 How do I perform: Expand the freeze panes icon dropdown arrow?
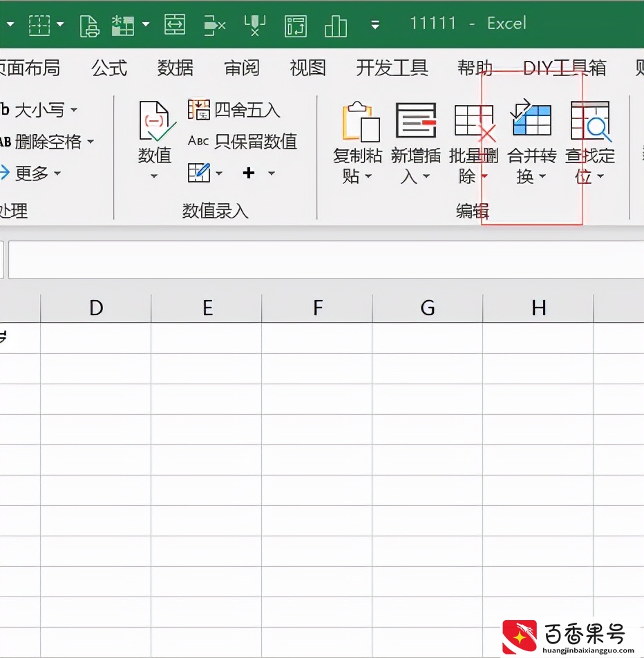146,24
